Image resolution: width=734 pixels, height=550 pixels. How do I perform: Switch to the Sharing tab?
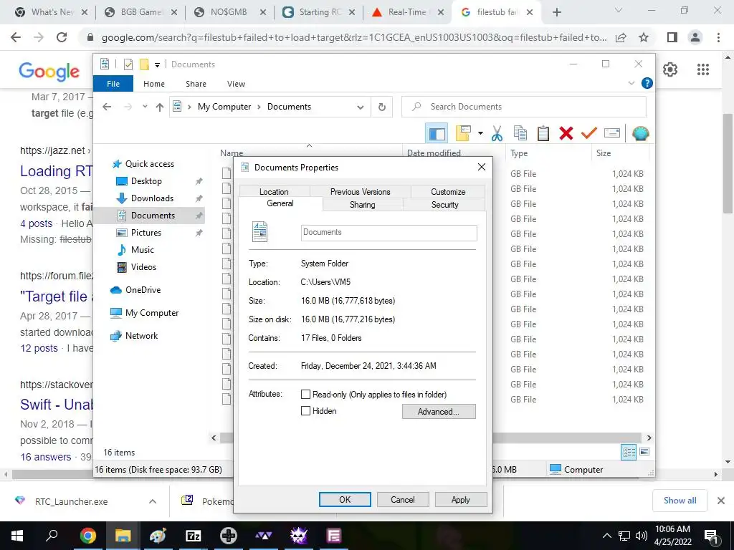362,204
